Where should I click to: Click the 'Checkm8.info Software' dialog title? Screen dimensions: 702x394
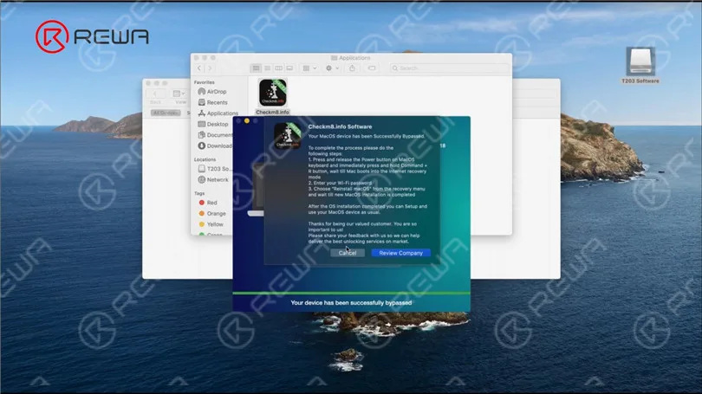[340, 126]
